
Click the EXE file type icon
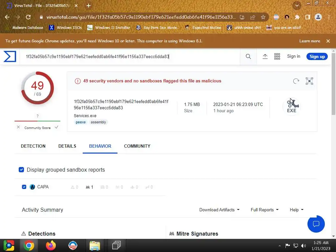(291, 107)
